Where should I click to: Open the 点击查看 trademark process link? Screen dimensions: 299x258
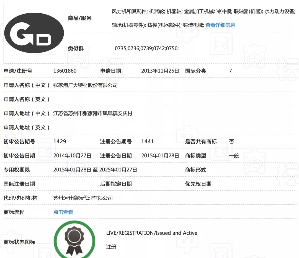click(x=63, y=212)
